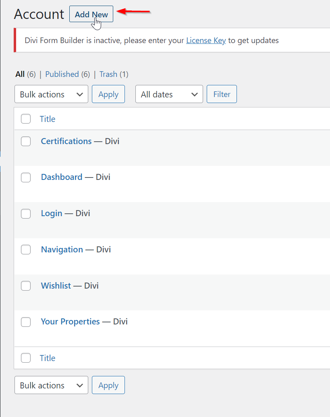Open the Login page entry

[x=52, y=213]
